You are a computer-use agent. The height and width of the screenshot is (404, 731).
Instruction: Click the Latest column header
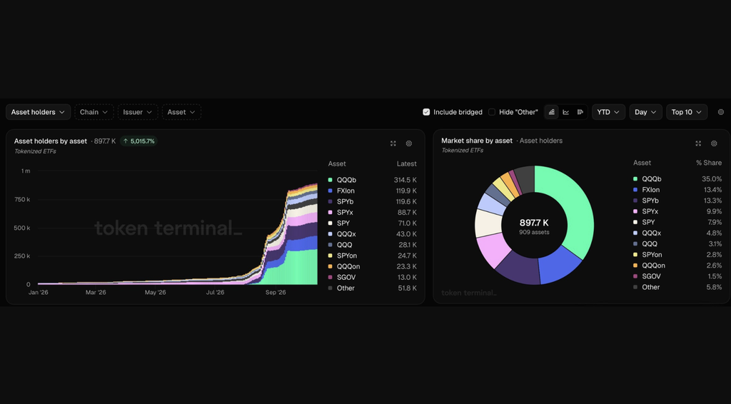(406, 164)
